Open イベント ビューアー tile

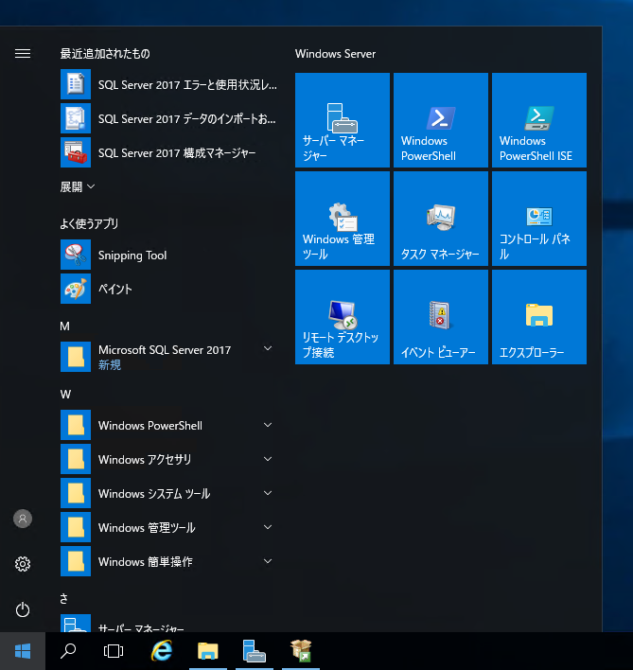(441, 317)
